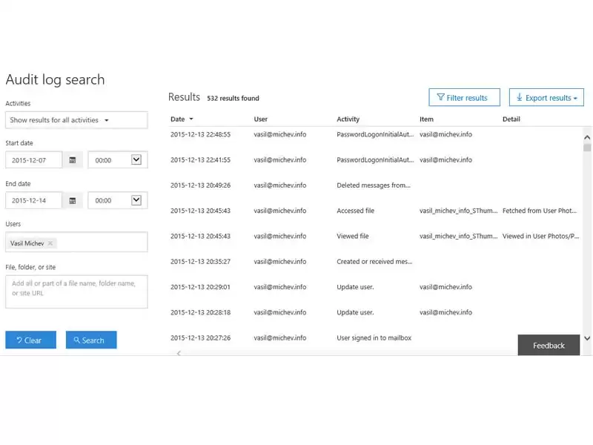Remove the Vasil Michev user filter
The image size is (593, 445).
(x=49, y=243)
